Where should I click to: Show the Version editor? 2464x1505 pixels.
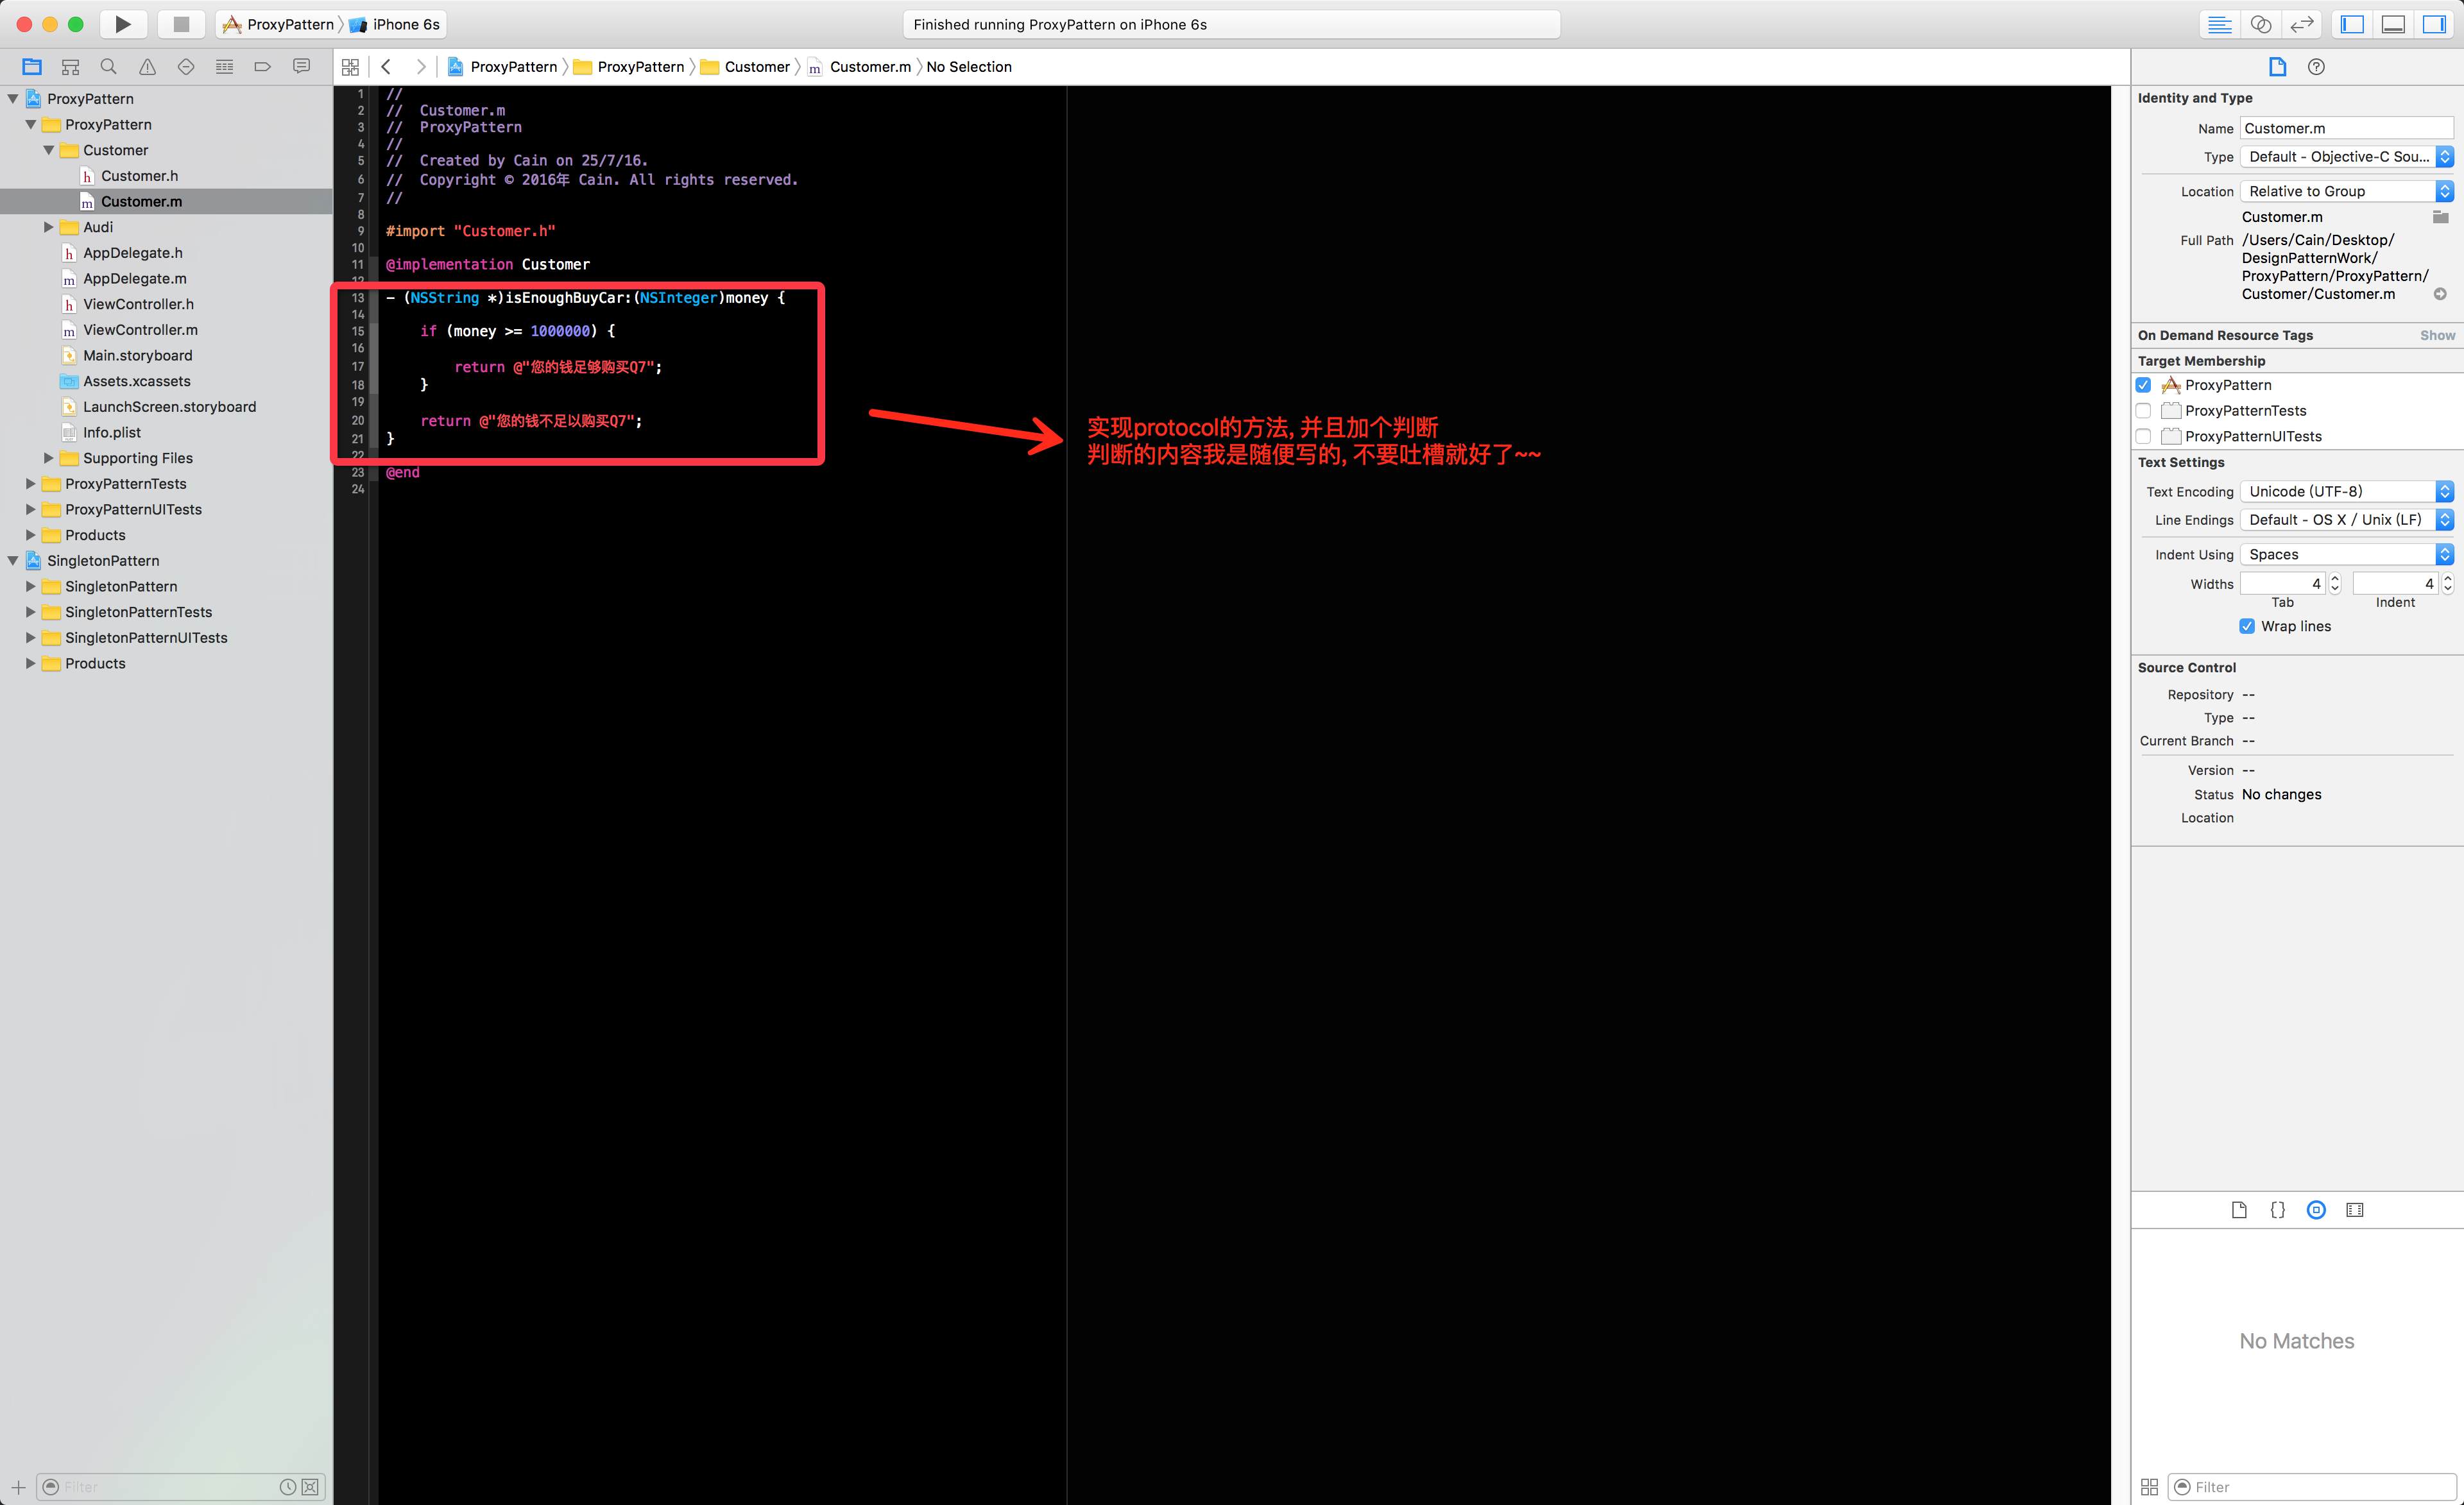2302,24
